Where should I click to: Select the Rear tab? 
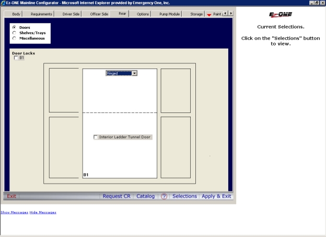pyautogui.click(x=122, y=14)
